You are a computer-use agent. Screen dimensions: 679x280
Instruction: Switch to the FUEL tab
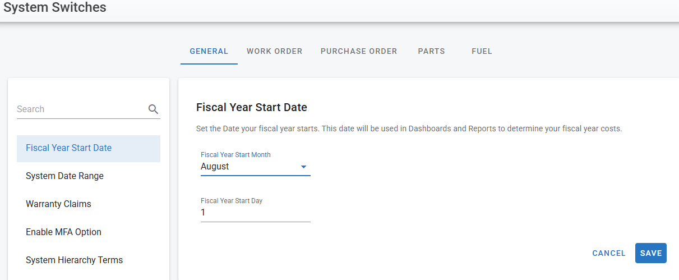(482, 51)
